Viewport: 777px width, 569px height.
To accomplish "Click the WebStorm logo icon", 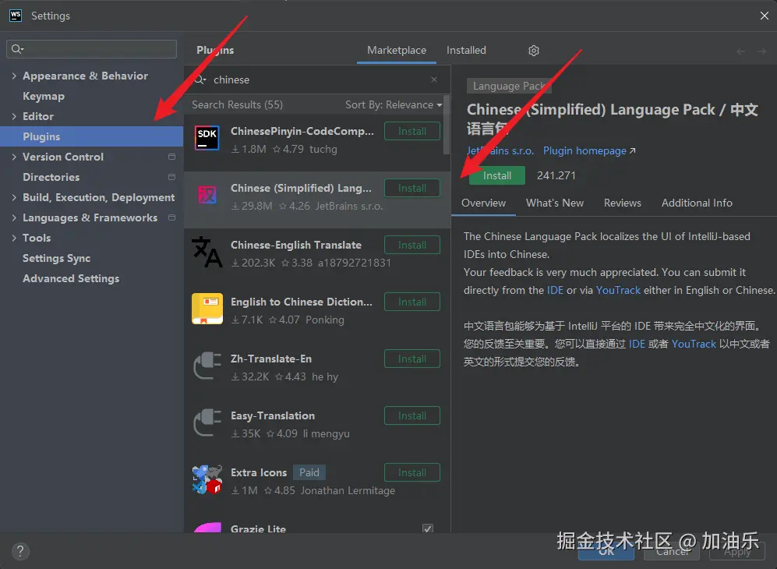I will [16, 16].
